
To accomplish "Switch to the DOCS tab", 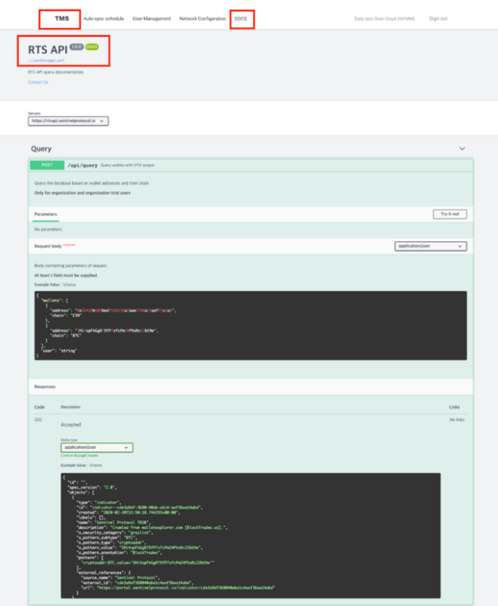I will click(241, 18).
